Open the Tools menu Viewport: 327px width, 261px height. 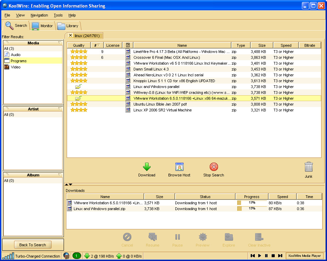[58, 15]
